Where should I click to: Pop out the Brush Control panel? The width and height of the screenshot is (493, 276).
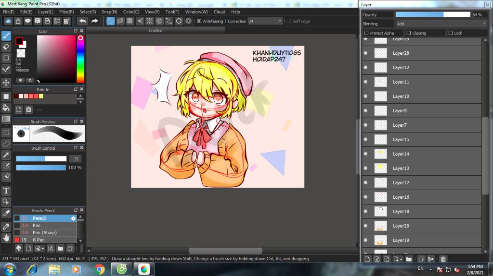tap(76, 147)
